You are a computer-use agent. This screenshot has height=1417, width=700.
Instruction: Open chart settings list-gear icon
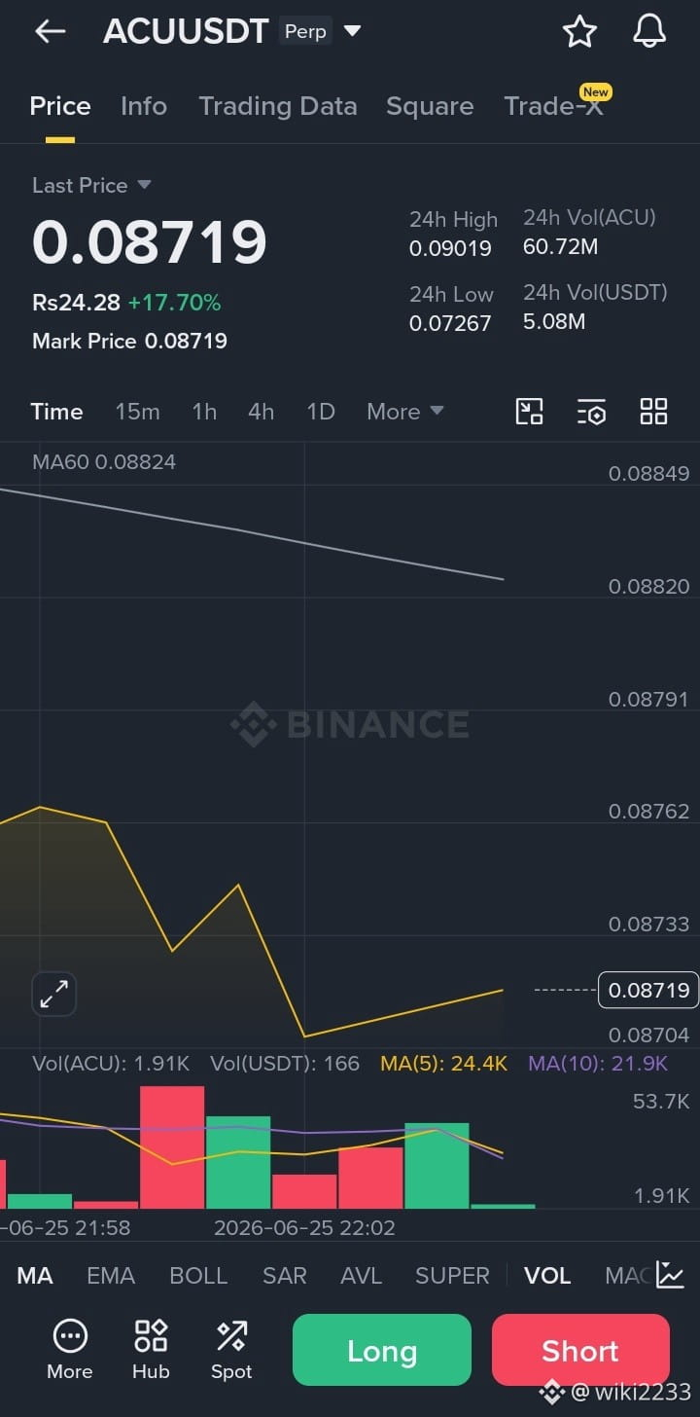591,412
